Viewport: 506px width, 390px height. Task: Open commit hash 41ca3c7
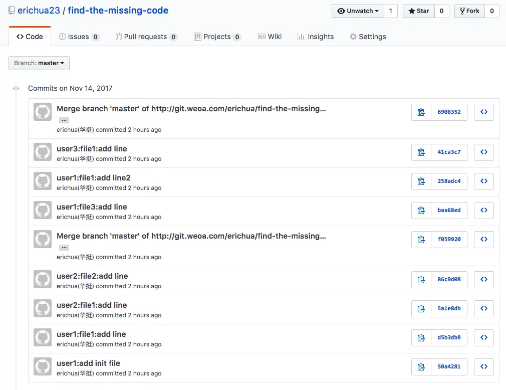[x=449, y=152]
